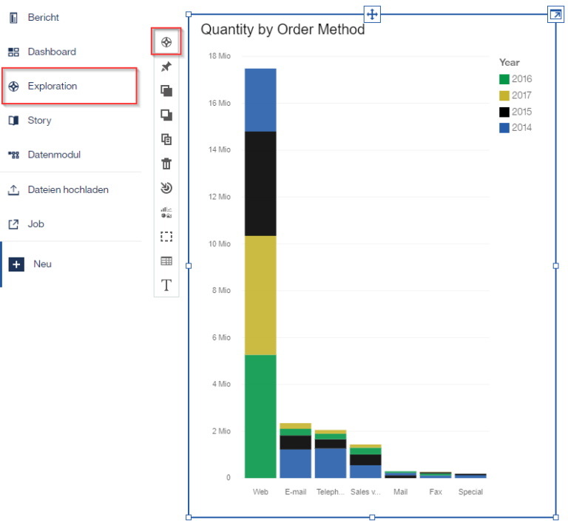Click the Neu plus button
Image resolution: width=568 pixels, height=526 pixels.
click(x=16, y=264)
